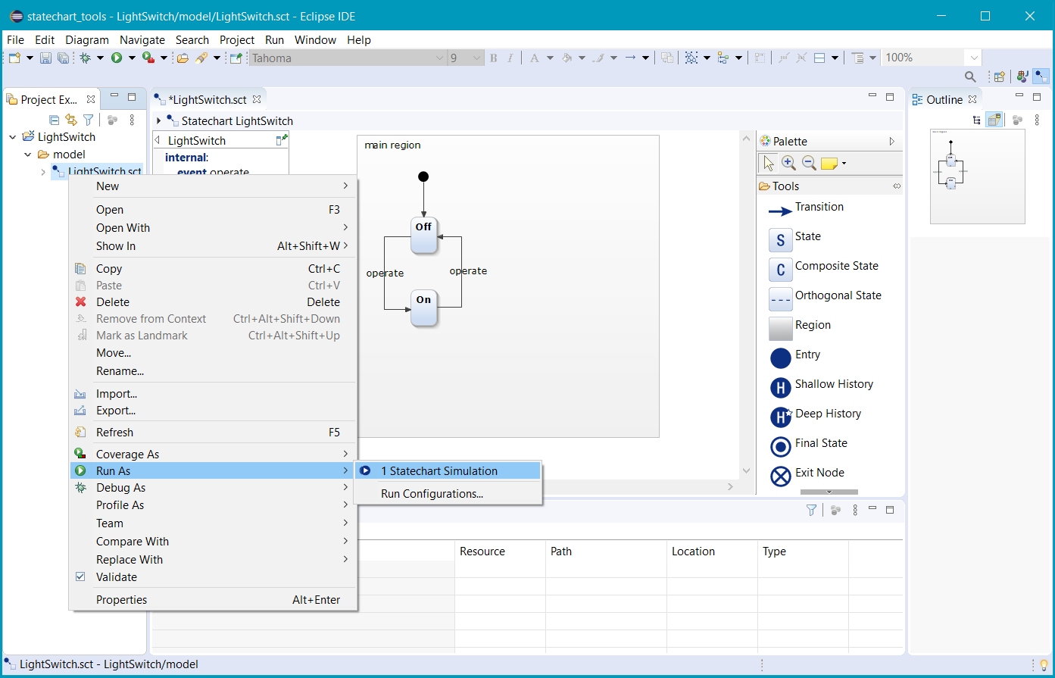Open the font name combo box Tahoma
Image resolution: width=1055 pixels, height=678 pixels.
pyautogui.click(x=348, y=58)
